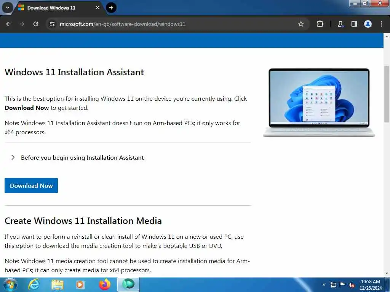The image size is (390, 292).
Task: Open the Chrome three-dot menu
Action: pos(382,24)
